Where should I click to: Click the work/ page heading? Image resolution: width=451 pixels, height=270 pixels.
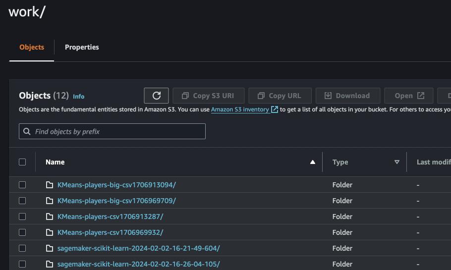[x=27, y=12]
